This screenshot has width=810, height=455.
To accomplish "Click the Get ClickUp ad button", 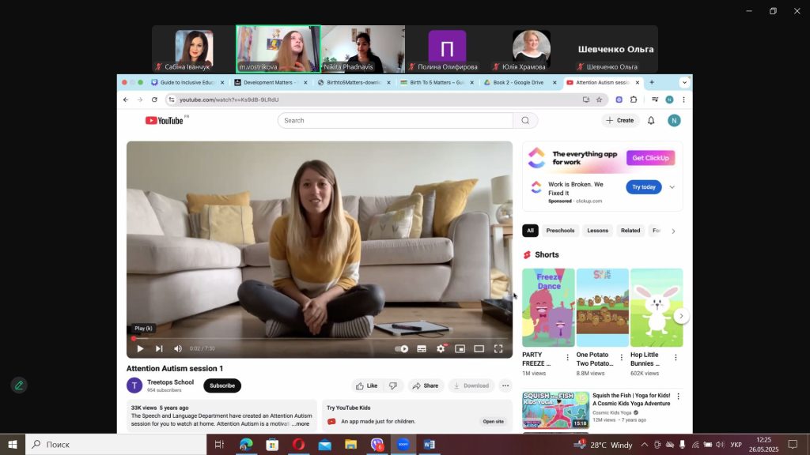I will click(x=650, y=158).
